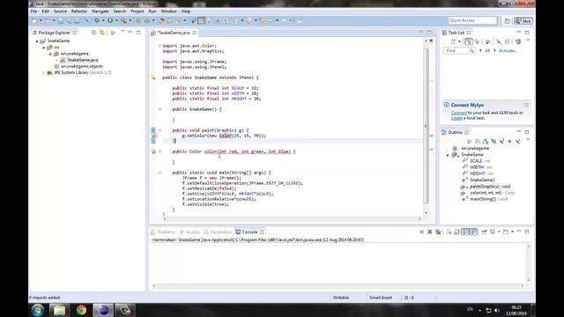Open the Open Perspective icon beside Quick Access
This screenshot has width=564, height=317.
tap(508, 21)
